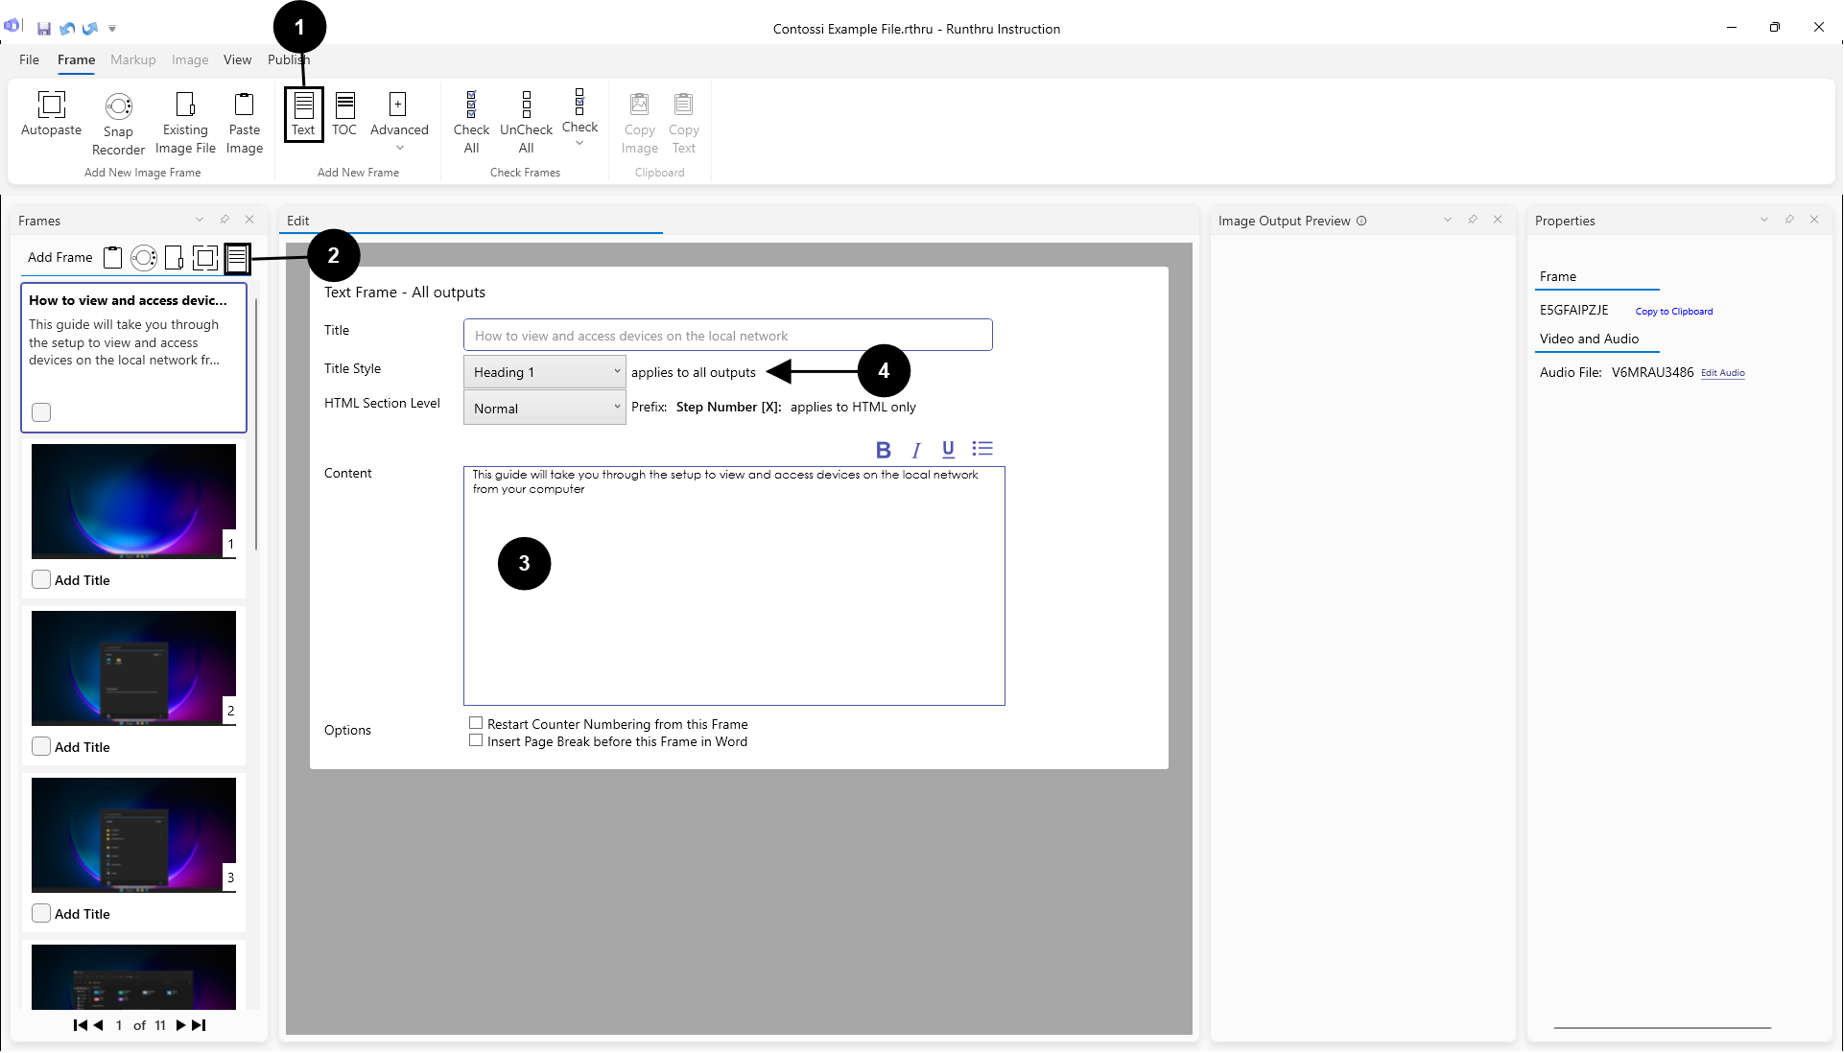Go to the next frame with arrow
This screenshot has width=1844, height=1053.
(x=179, y=1025)
